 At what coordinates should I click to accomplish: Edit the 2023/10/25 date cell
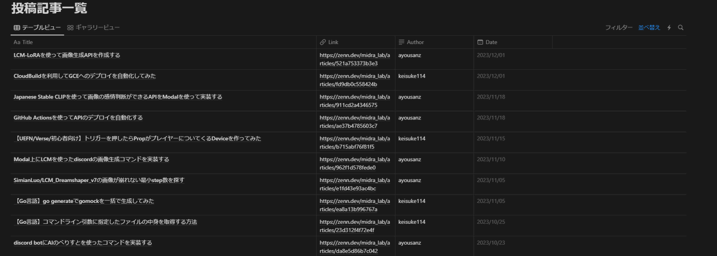pyautogui.click(x=491, y=222)
